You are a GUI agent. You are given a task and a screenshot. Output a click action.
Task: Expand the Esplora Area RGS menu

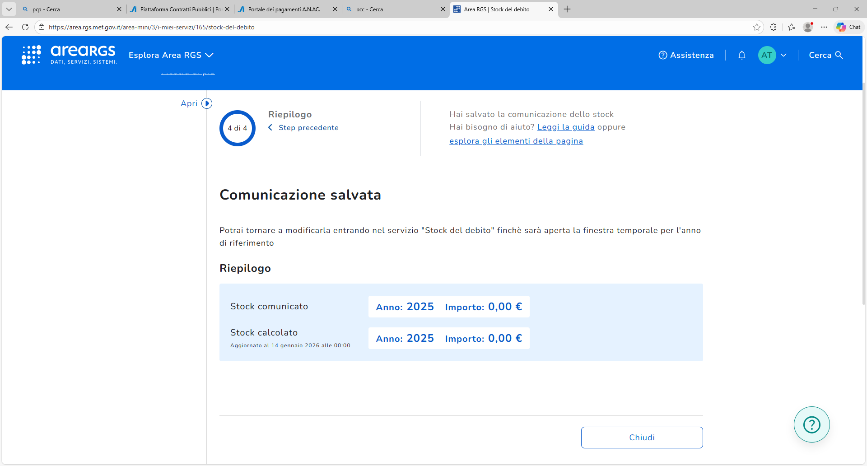[x=171, y=55]
